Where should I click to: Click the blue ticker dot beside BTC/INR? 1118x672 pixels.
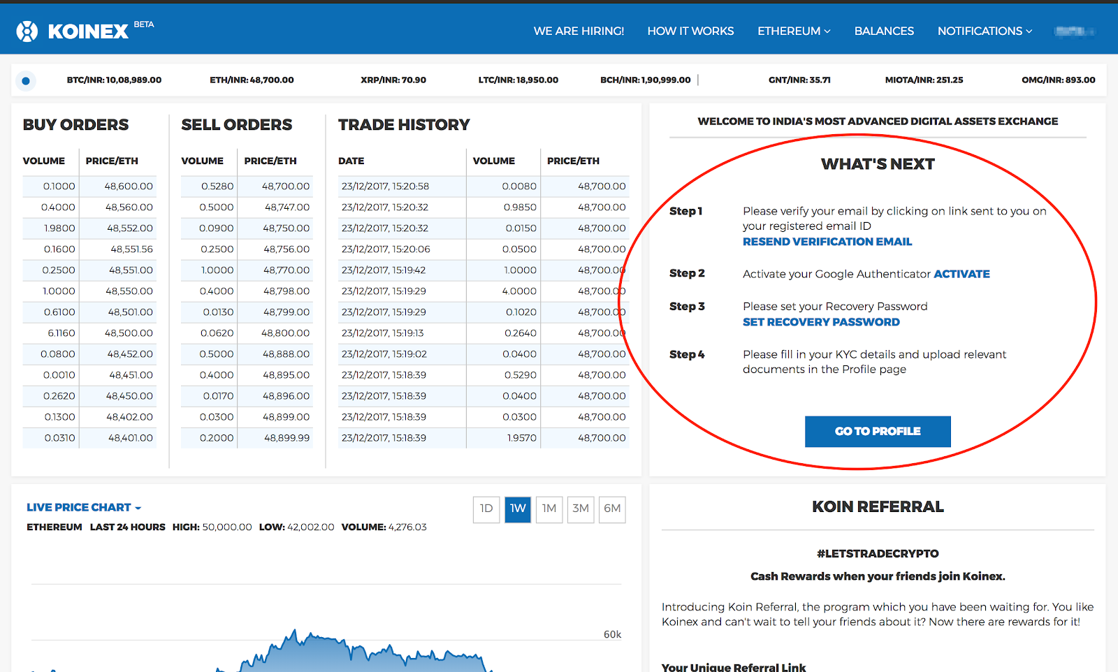point(26,81)
